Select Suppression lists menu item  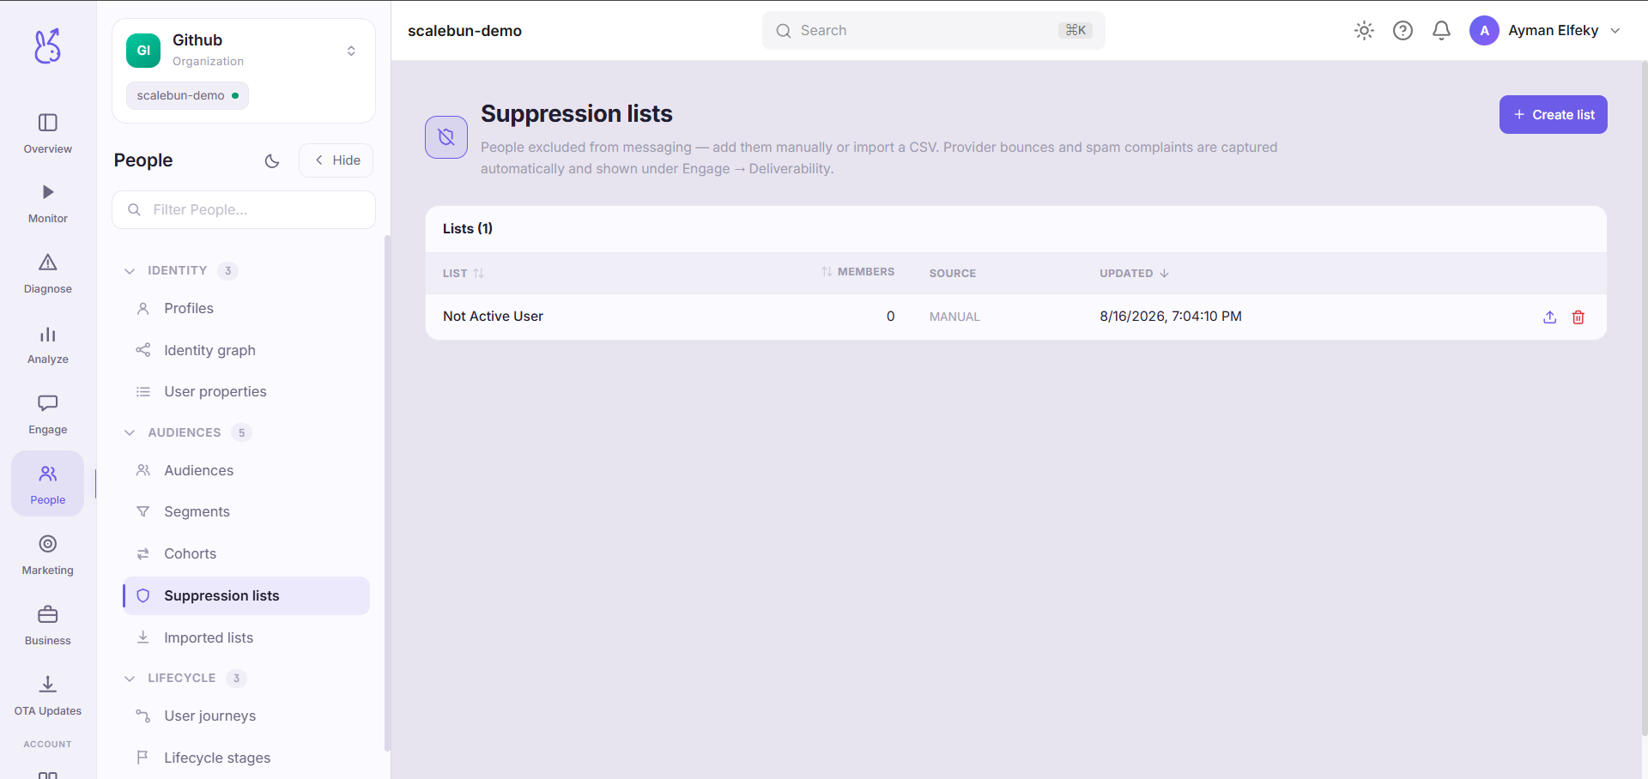click(x=246, y=595)
